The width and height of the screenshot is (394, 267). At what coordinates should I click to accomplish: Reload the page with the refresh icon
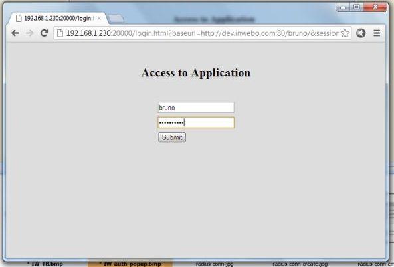tap(45, 33)
